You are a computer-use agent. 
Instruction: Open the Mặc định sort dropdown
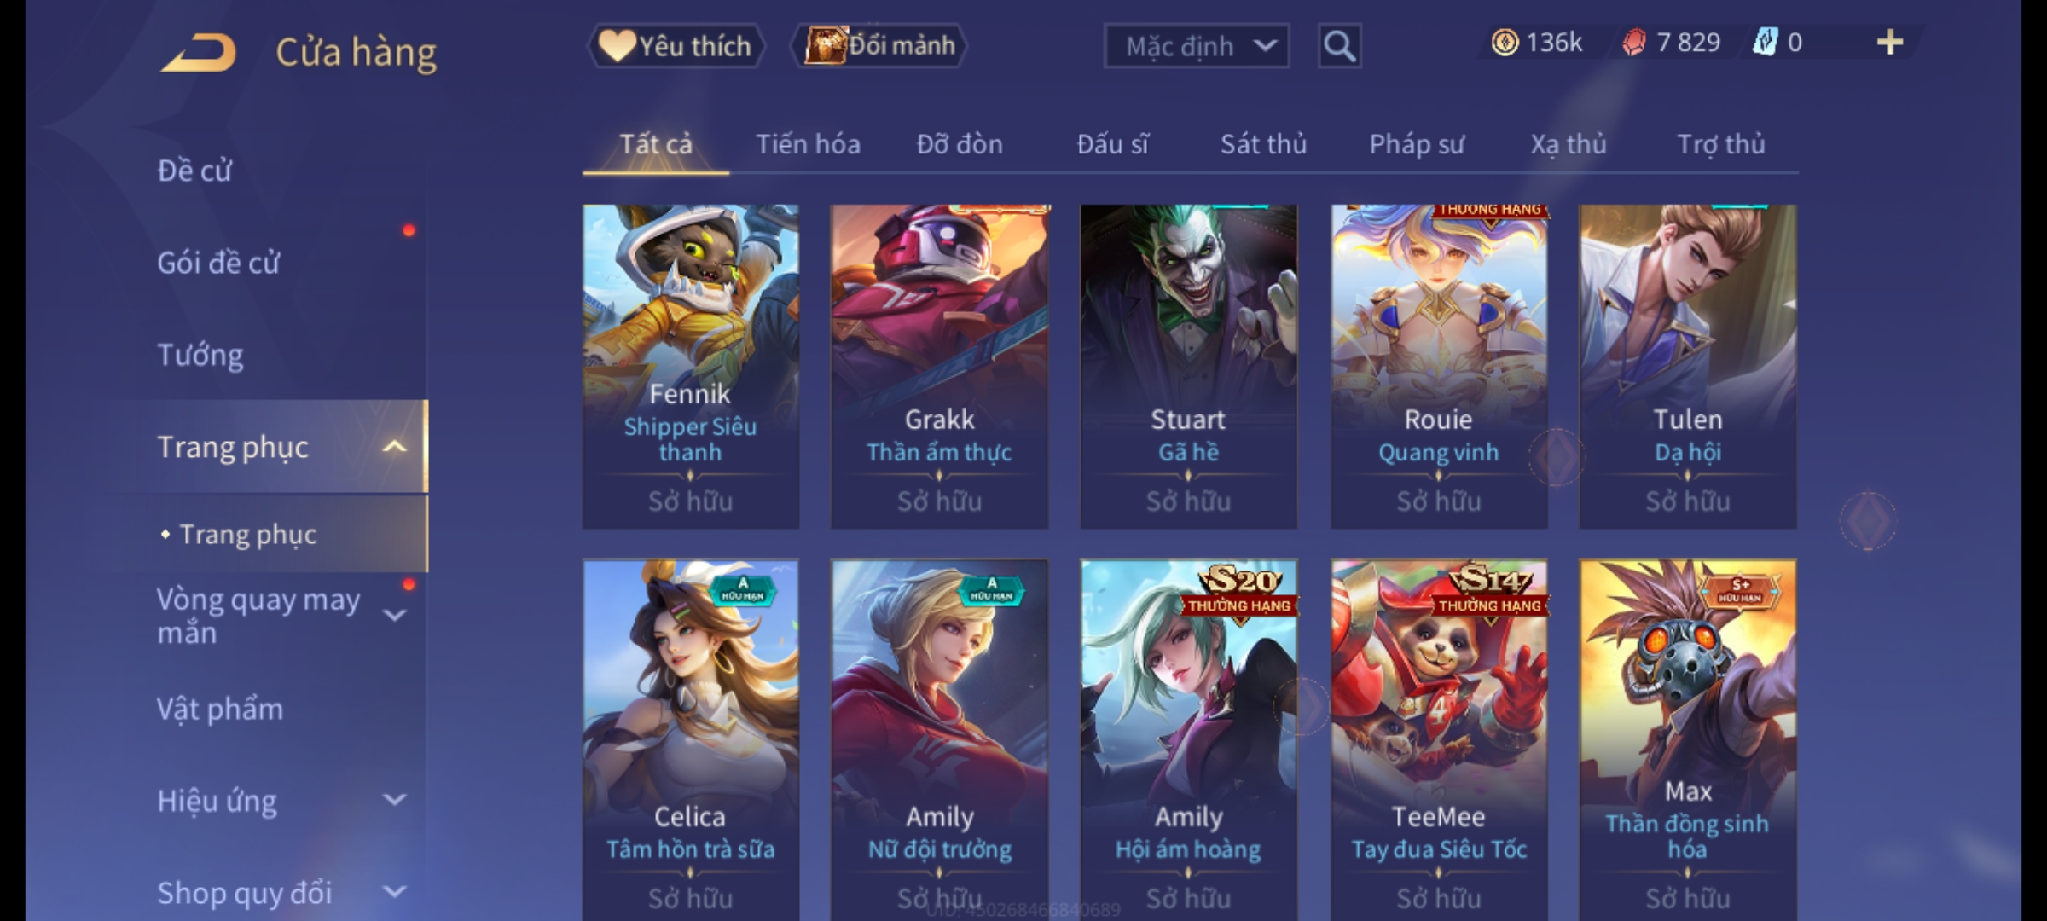(1197, 46)
